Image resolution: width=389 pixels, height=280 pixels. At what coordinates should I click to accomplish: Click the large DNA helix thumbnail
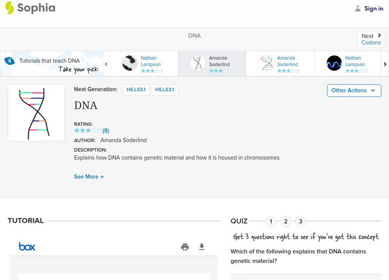tap(36, 113)
